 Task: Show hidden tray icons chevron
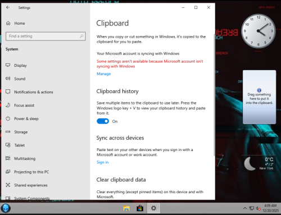245,208
